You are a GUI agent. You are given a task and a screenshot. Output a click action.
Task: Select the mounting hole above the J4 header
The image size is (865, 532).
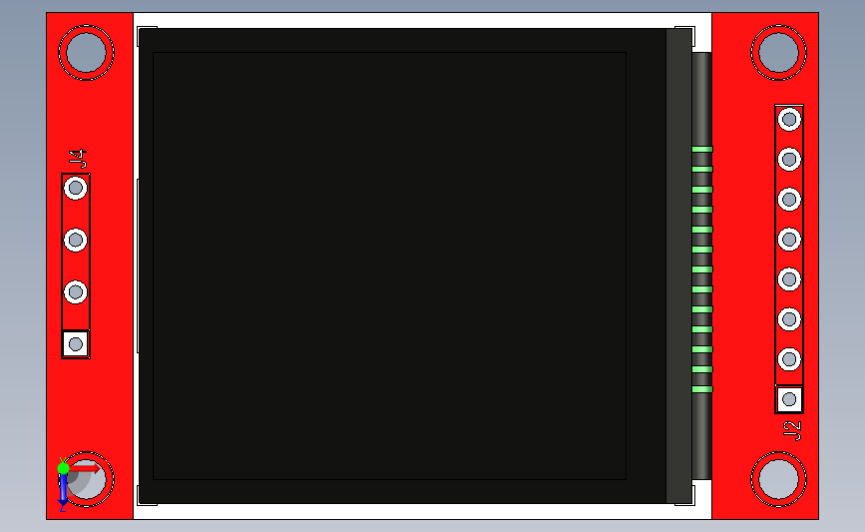(x=87, y=53)
